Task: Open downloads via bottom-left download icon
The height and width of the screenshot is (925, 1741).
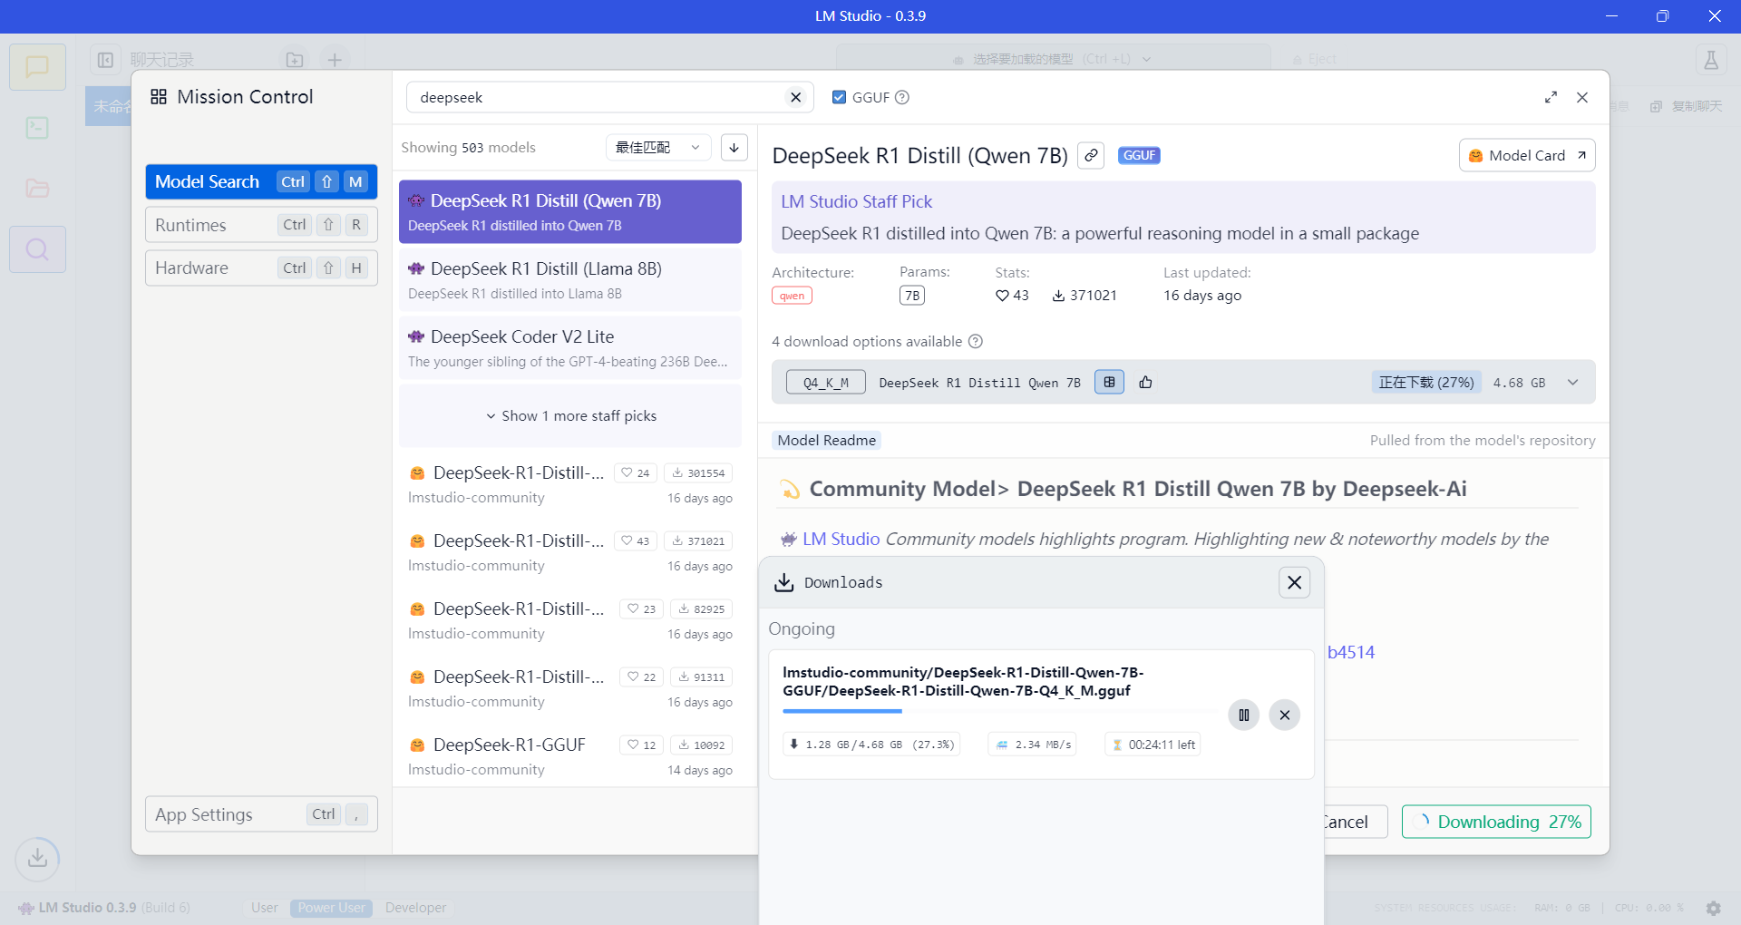Action: click(x=37, y=858)
